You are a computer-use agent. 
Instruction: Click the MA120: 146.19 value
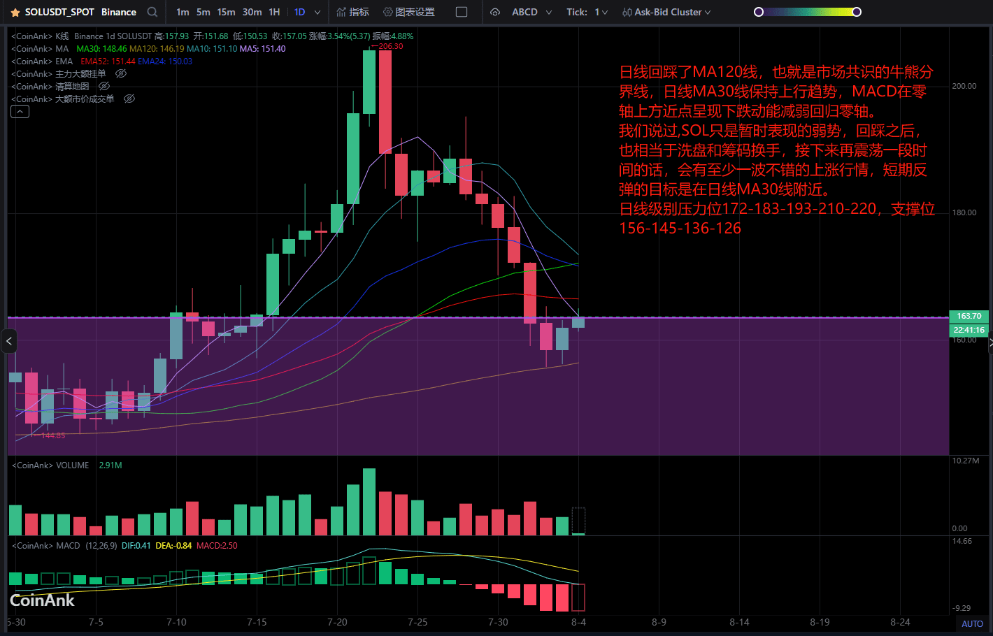(157, 48)
